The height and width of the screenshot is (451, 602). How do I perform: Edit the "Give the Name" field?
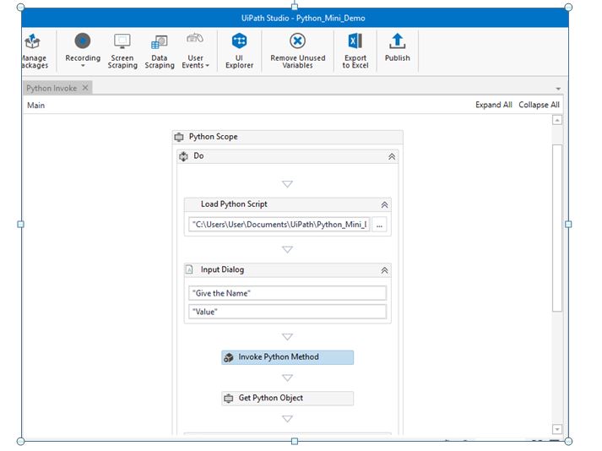click(287, 293)
